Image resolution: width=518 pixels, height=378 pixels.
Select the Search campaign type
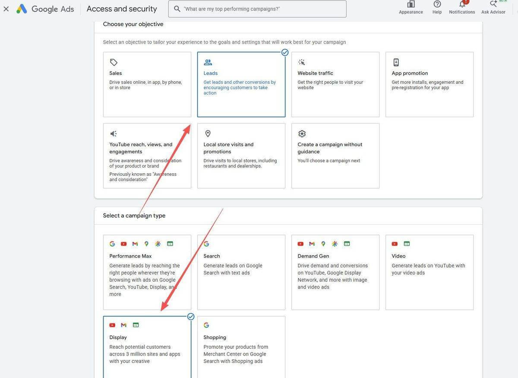point(241,273)
